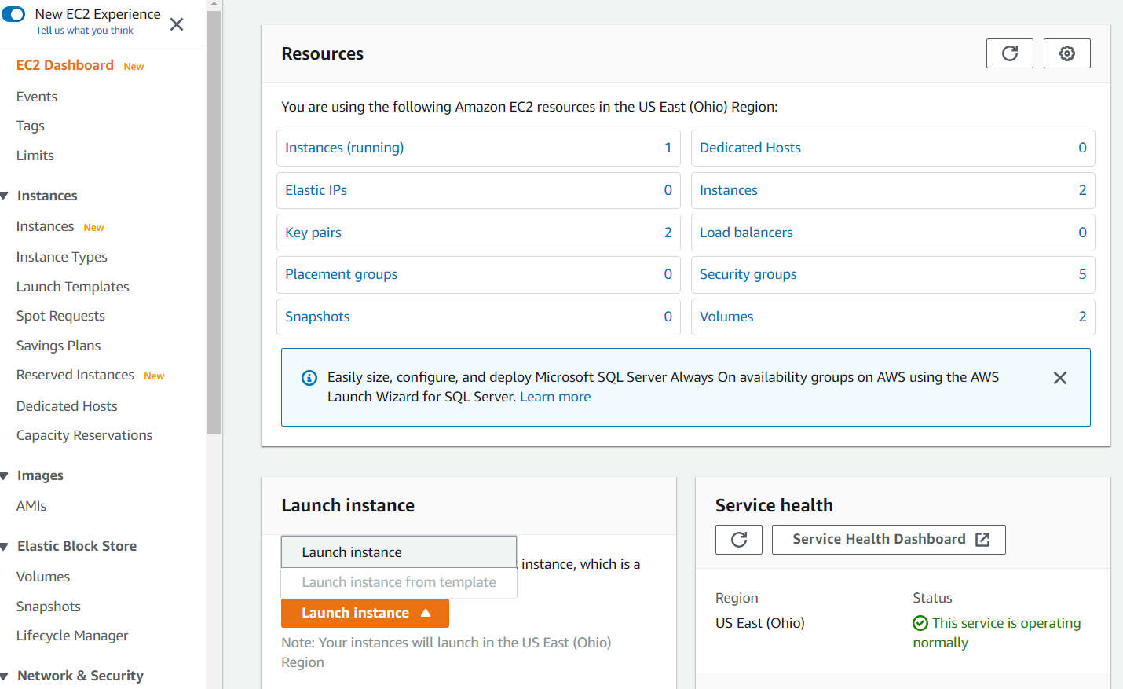Viewport: 1123px width, 689px height.
Task: Open Reserved Instances in sidebar
Action: [x=75, y=375]
